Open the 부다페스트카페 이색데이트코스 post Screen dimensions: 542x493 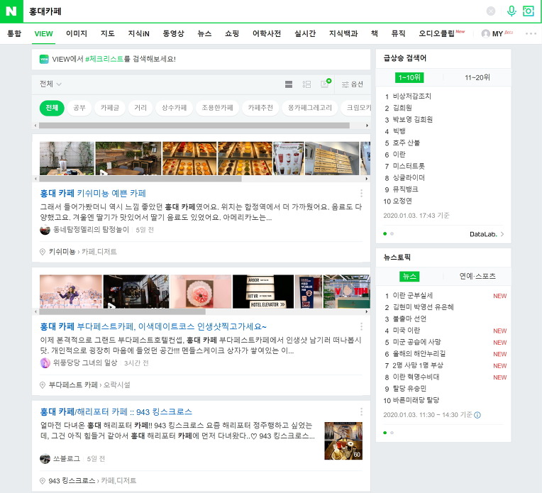click(x=153, y=326)
